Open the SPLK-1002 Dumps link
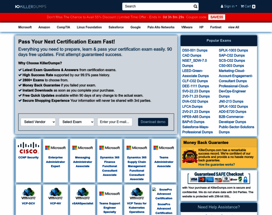This screenshot has width=272, height=215. [x=233, y=106]
